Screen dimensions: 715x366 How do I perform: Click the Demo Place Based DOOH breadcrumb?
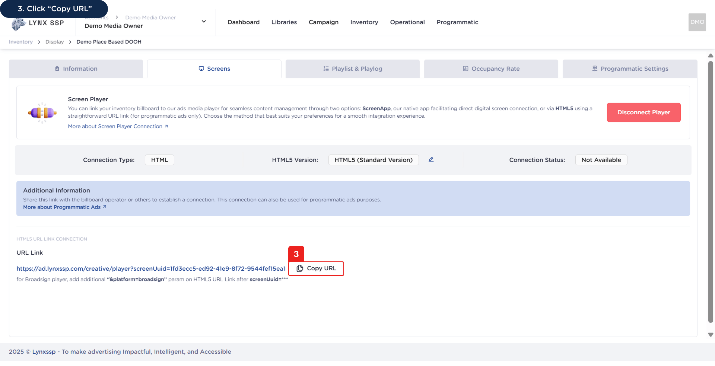coord(109,42)
